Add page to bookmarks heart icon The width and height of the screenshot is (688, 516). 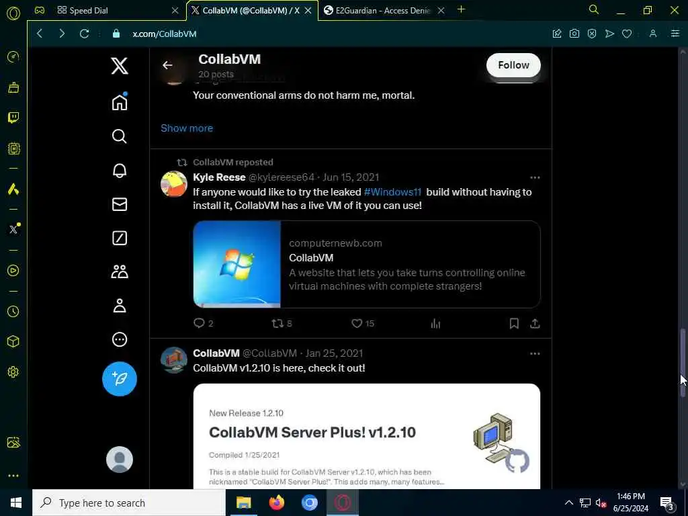627,34
